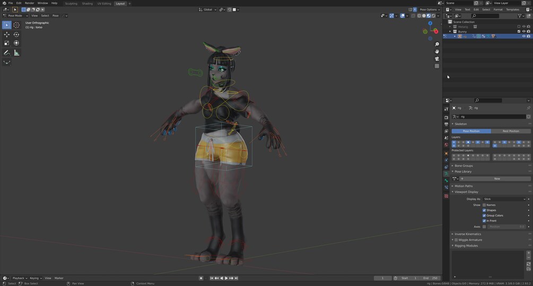Enable the Axes checkbox
The height and width of the screenshot is (286, 533).
pos(484,227)
